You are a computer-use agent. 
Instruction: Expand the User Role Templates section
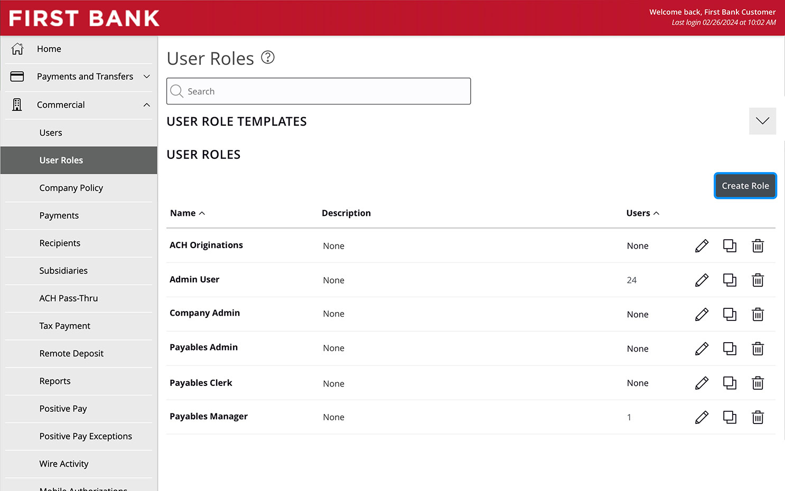(x=762, y=121)
